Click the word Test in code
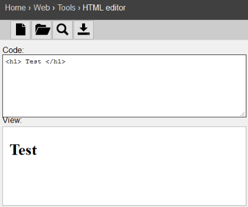Image resolution: width=248 pixels, height=207 pixels. (33, 62)
